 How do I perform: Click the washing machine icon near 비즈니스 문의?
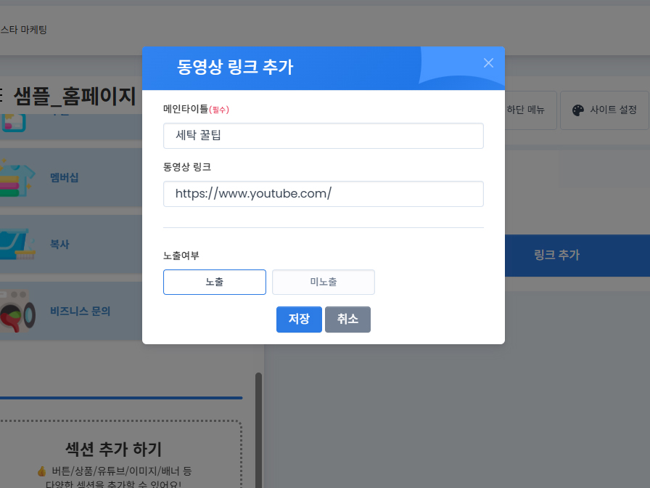click(16, 311)
